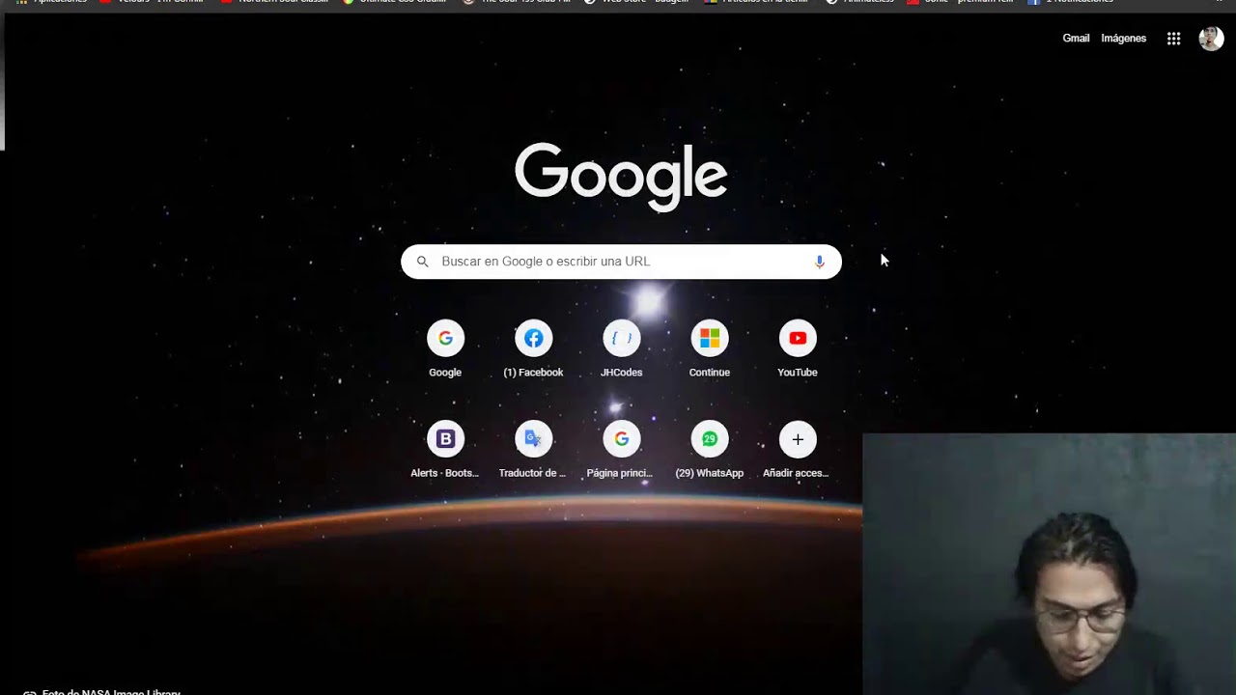Open the Página principal shortcut
This screenshot has height=695, width=1236.
621,440
